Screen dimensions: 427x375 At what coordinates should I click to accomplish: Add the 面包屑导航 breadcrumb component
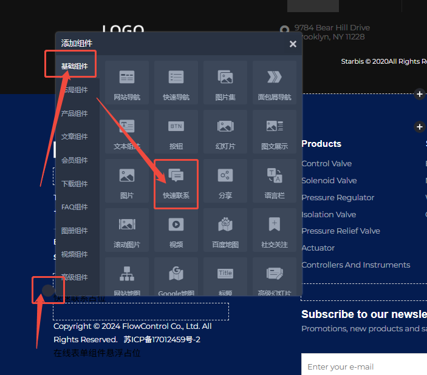coord(275,83)
